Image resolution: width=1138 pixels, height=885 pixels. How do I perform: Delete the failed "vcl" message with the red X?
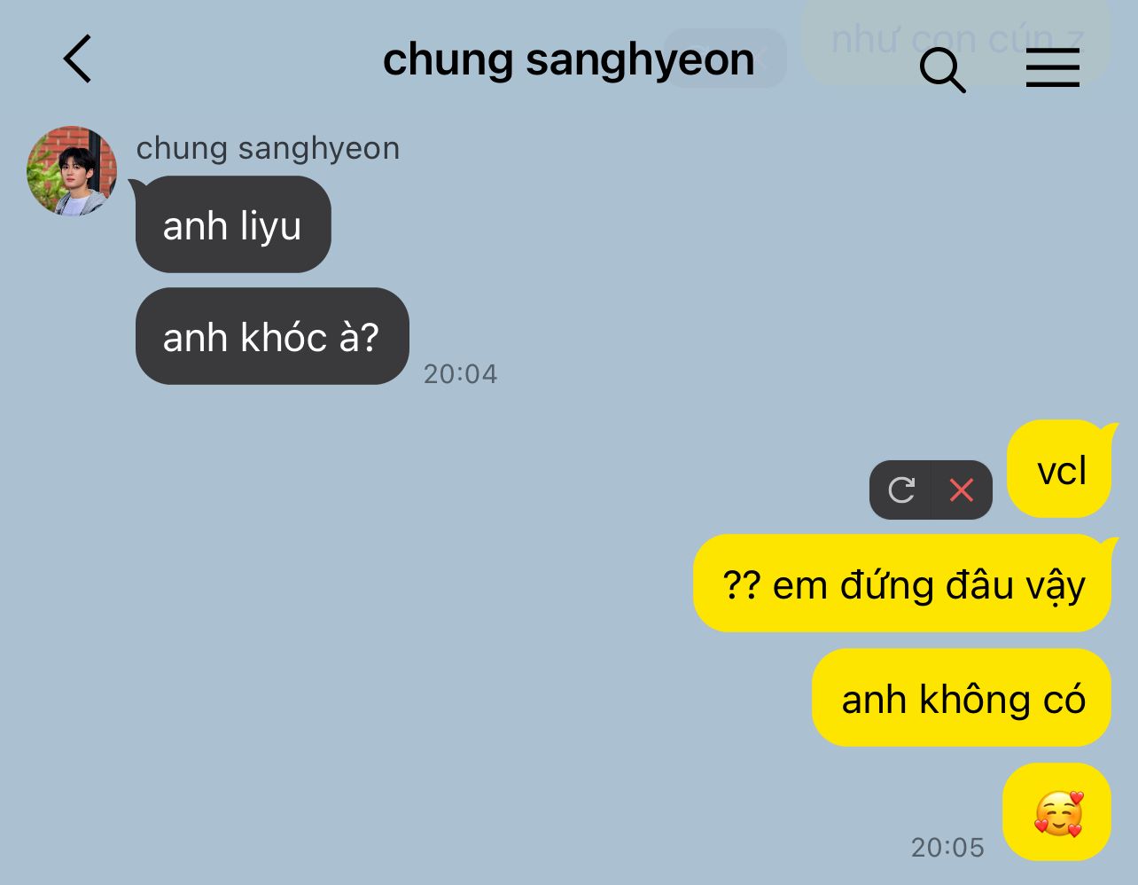[962, 489]
